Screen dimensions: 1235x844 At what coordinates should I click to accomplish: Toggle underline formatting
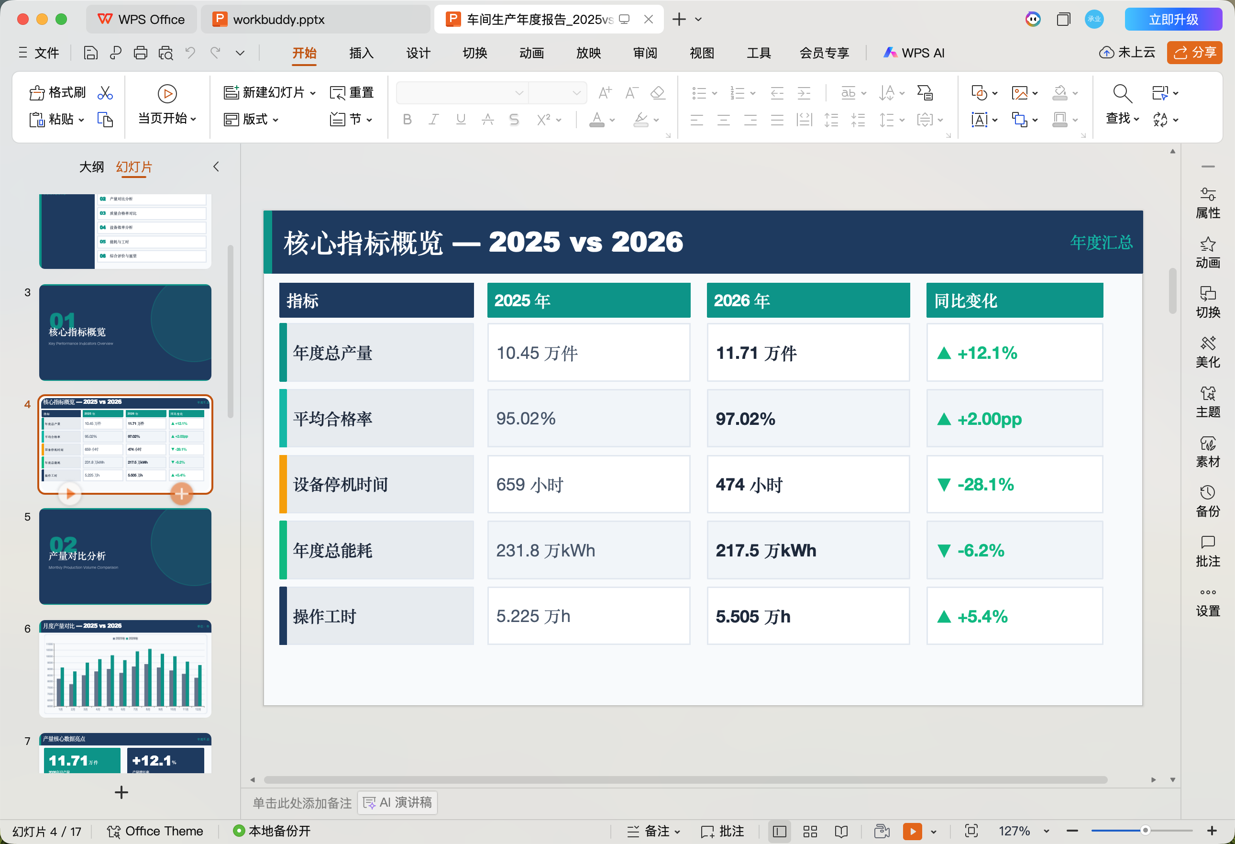[460, 119]
